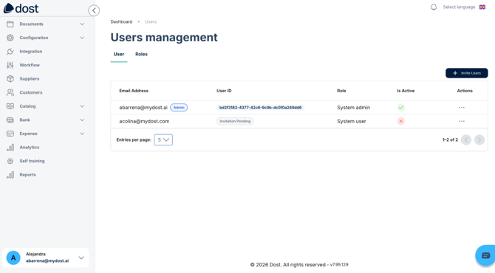Image resolution: width=495 pixels, height=273 pixels.
Task: Click the Documents folder icon in sidebar
Action: pyautogui.click(x=10, y=24)
